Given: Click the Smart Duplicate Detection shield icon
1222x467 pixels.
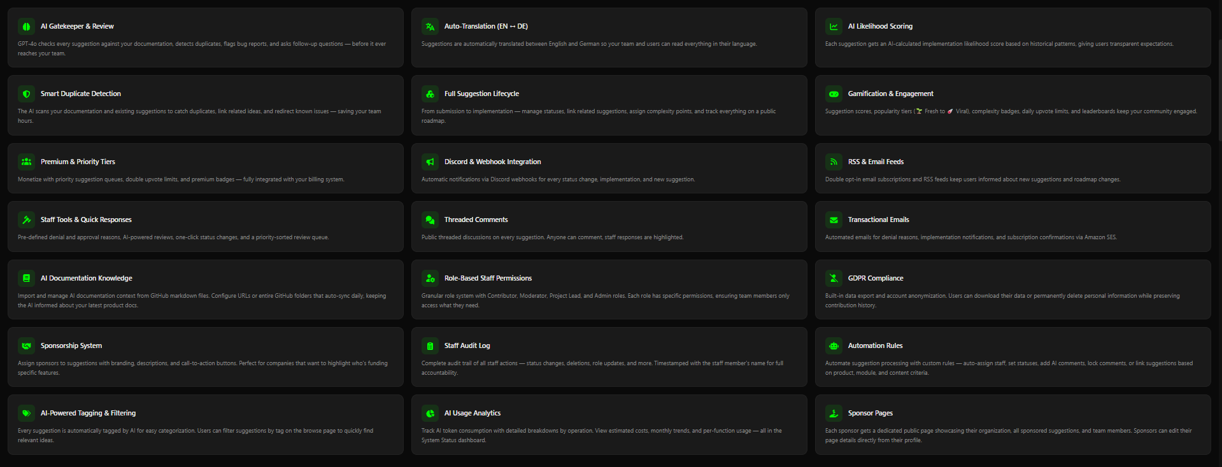Looking at the screenshot, I should coord(26,94).
